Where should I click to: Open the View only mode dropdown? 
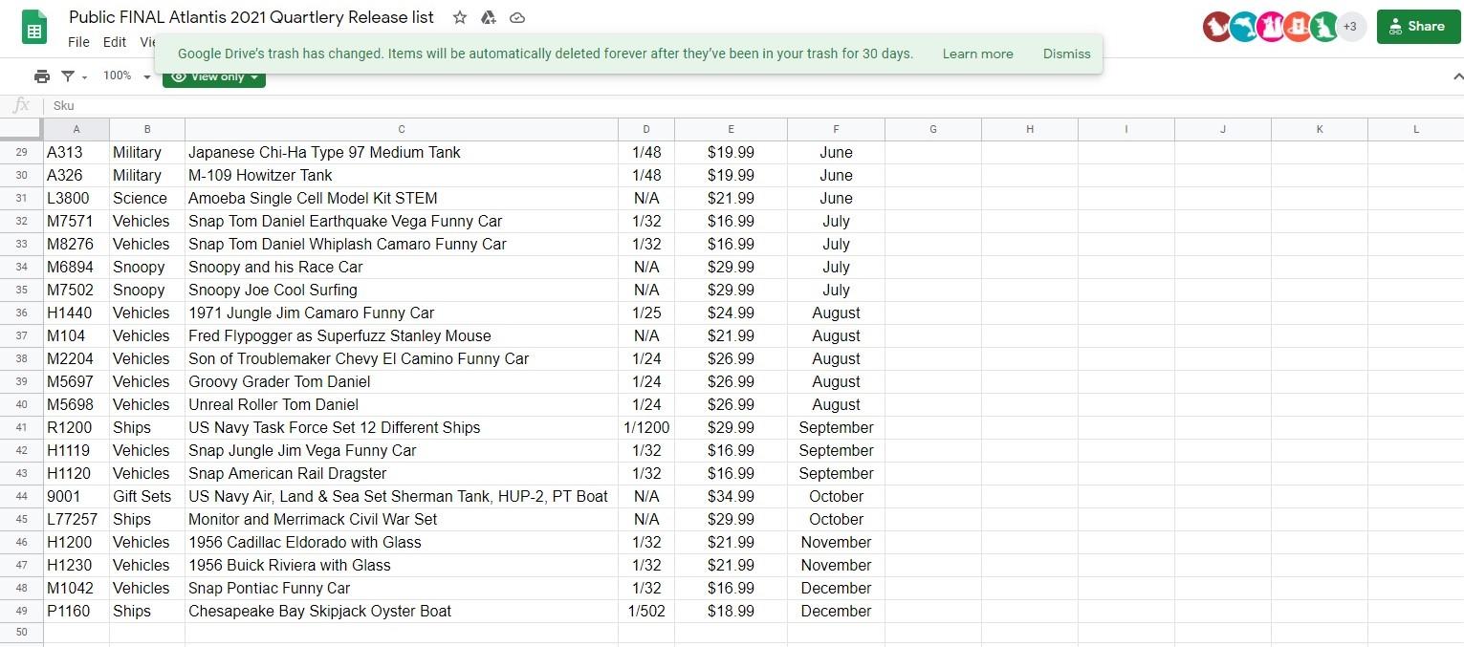[x=214, y=76]
